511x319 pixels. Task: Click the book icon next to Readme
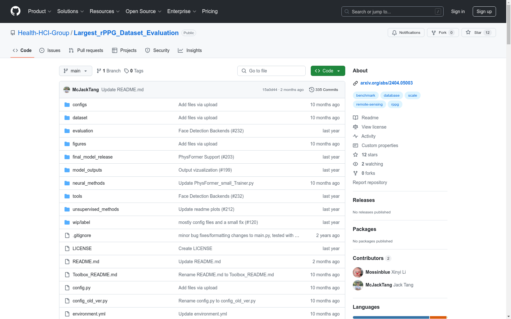355,118
